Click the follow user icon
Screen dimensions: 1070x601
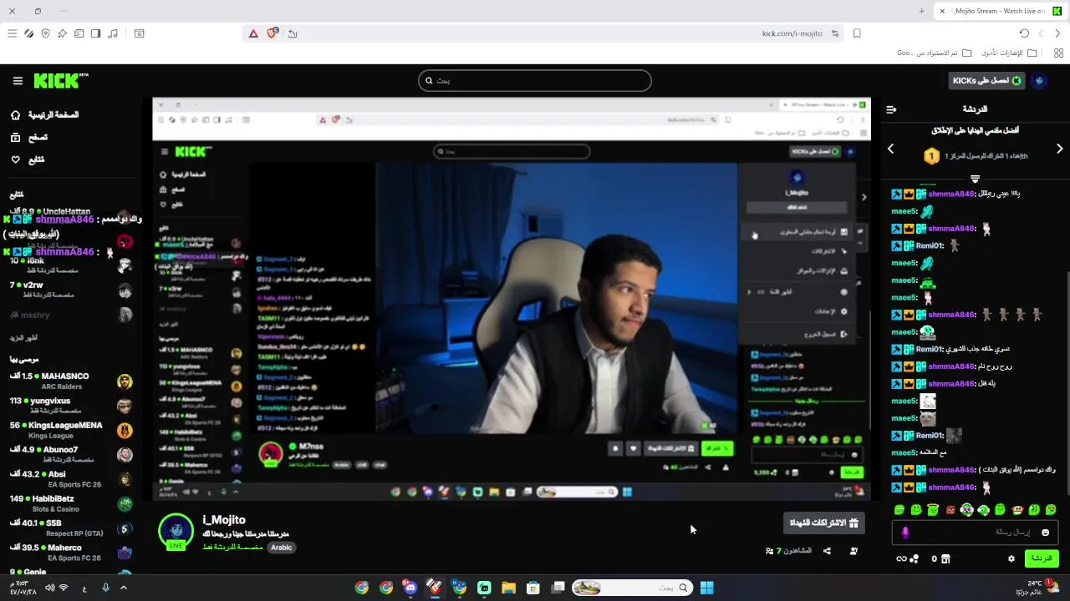click(853, 551)
